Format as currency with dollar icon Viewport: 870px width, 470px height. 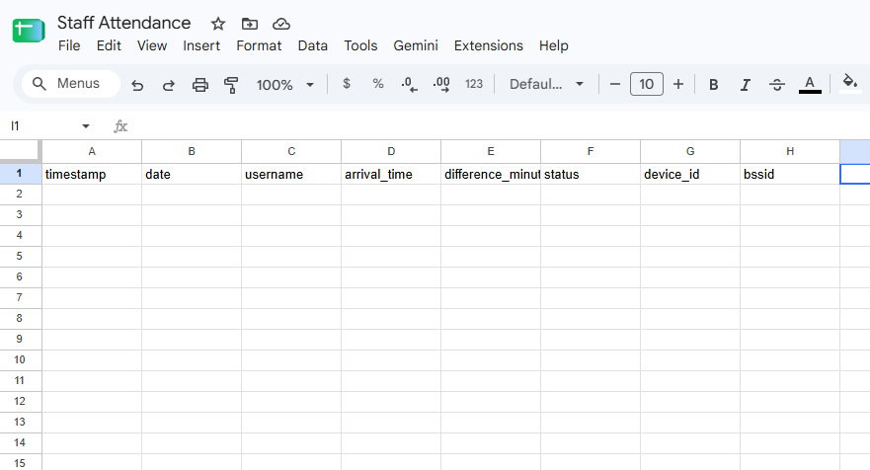[x=347, y=84]
